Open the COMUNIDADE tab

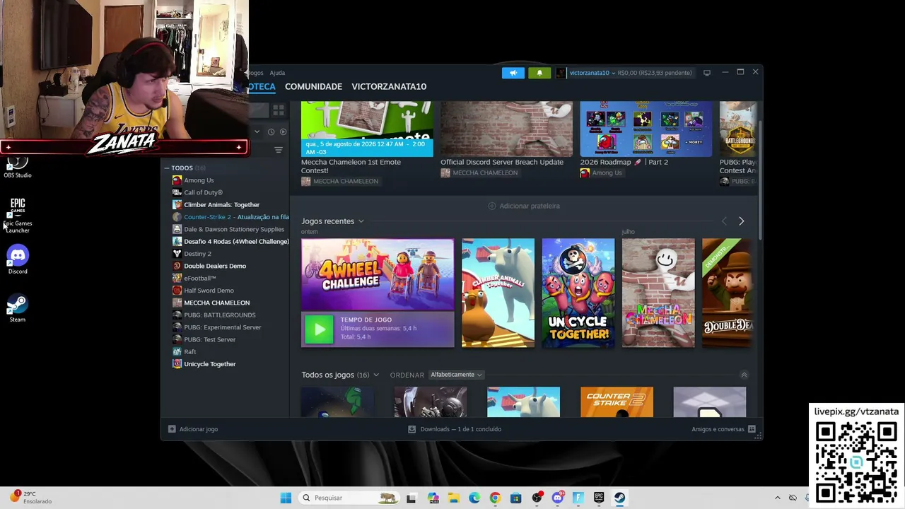(x=313, y=86)
